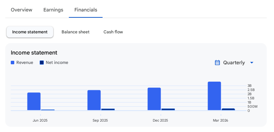Click the 500M y-axis value
The height and width of the screenshot is (132, 274).
(252, 107)
